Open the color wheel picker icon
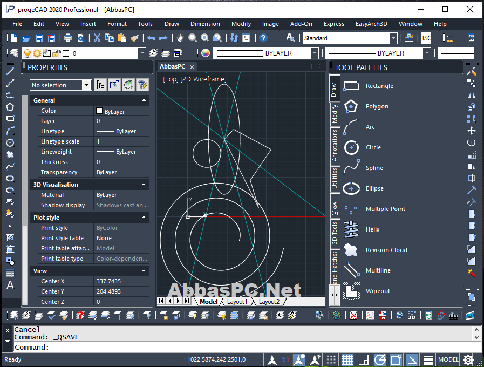The width and height of the screenshot is (484, 367). coord(206,53)
